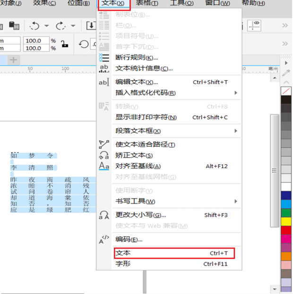The height and width of the screenshot is (294, 293).
Task: Select the black color swatch
Action: point(286,100)
